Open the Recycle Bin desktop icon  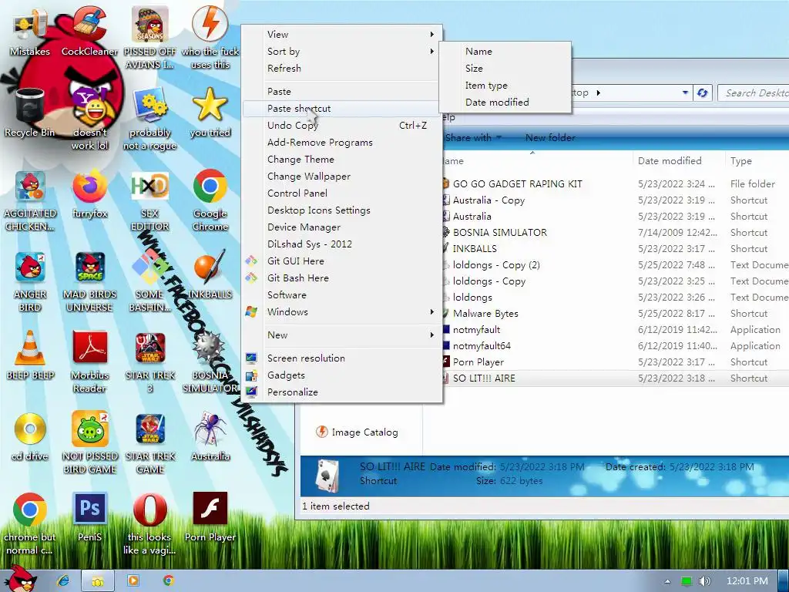30,113
